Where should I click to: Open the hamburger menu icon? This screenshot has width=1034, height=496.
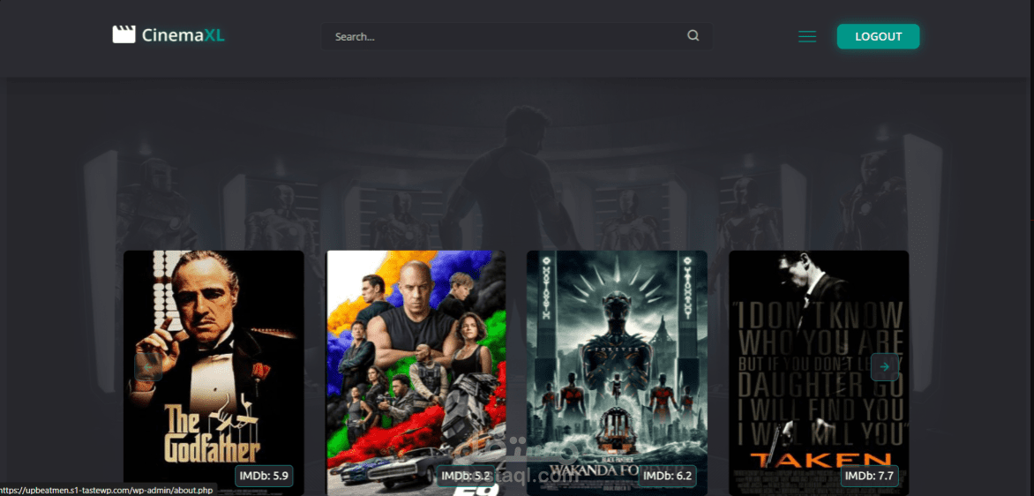click(807, 36)
